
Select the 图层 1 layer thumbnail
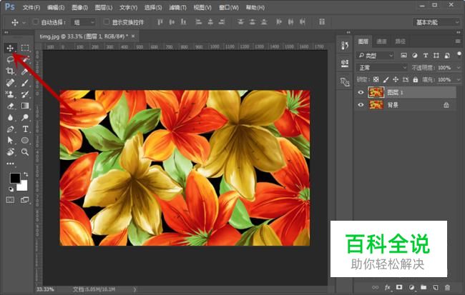pyautogui.click(x=376, y=92)
